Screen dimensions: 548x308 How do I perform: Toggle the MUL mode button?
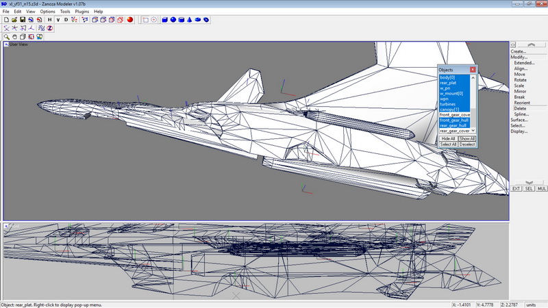coord(542,189)
